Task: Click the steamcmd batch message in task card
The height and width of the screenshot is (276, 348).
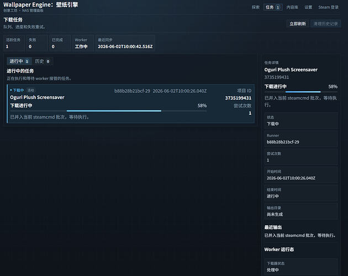Action: (x=50, y=117)
